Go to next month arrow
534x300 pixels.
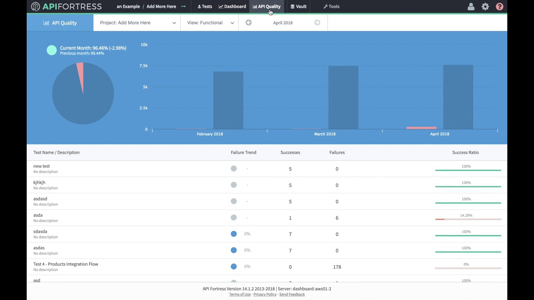[x=317, y=22]
